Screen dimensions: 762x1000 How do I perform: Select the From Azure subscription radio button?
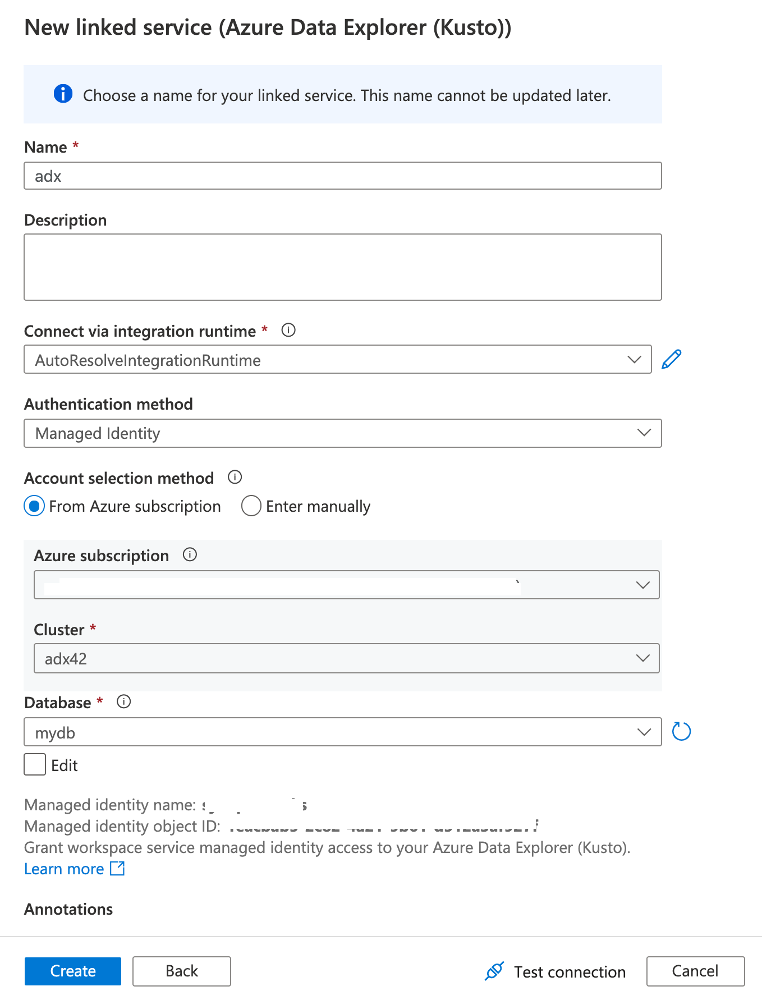(x=34, y=506)
